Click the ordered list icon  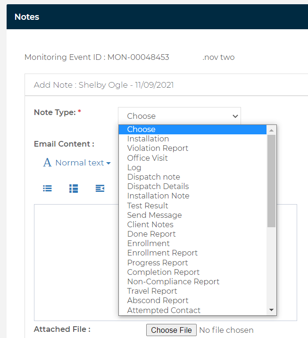click(x=74, y=189)
